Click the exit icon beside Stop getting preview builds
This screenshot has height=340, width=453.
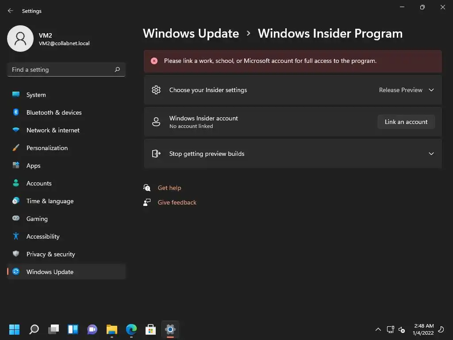coord(156,154)
